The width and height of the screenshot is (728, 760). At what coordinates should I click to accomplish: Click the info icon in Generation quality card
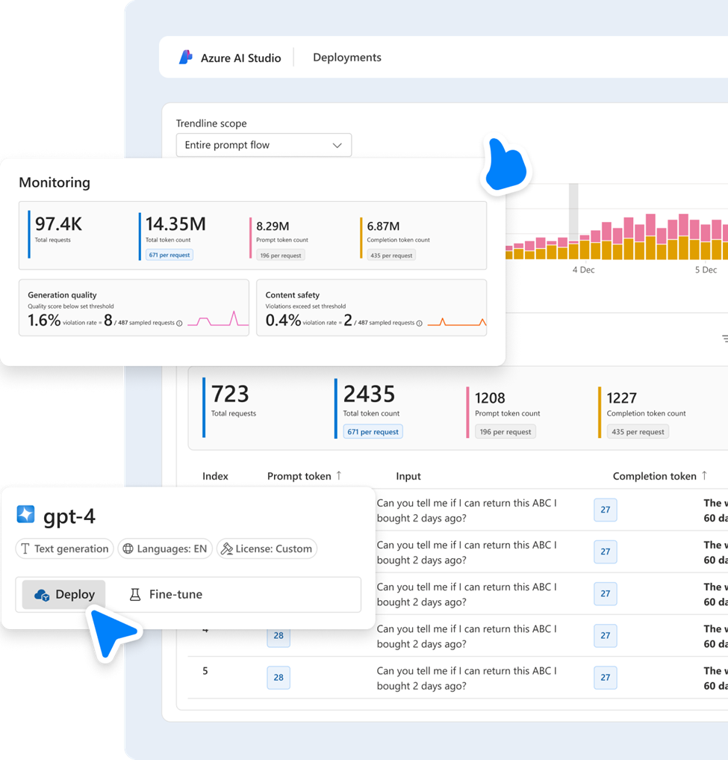[179, 323]
